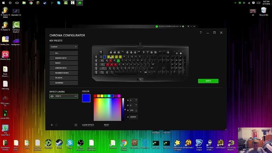Open Recycle Bin desktop icon

click(x=263, y=11)
